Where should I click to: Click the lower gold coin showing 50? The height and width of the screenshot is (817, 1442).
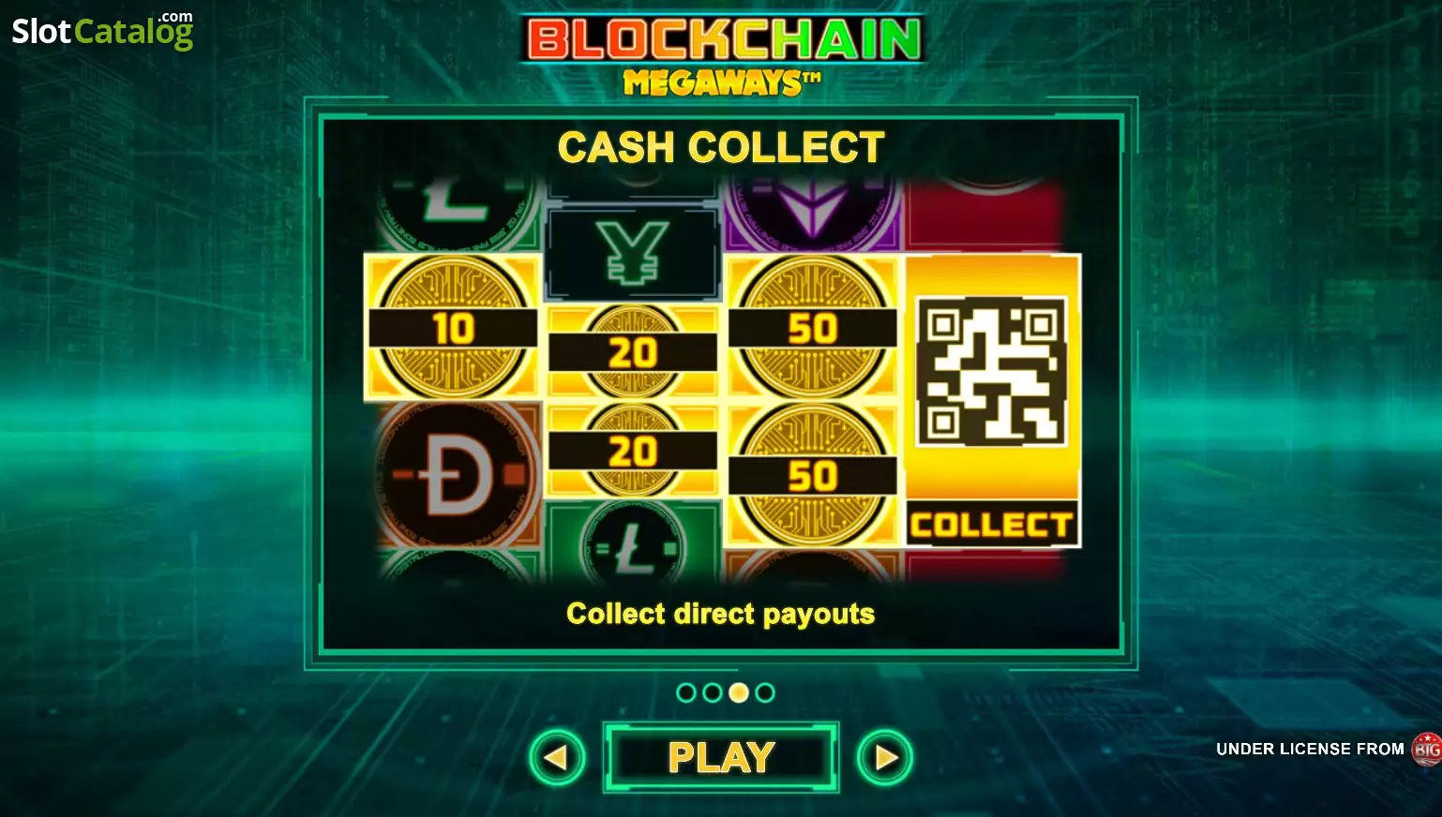point(813,475)
